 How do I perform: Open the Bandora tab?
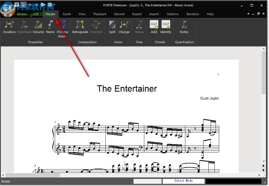click(x=193, y=14)
